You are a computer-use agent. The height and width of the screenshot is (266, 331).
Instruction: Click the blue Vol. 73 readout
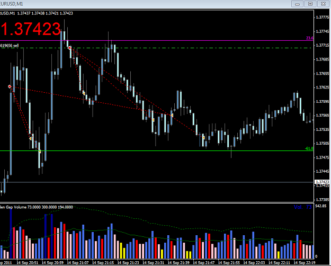pyautogui.click(x=303, y=207)
